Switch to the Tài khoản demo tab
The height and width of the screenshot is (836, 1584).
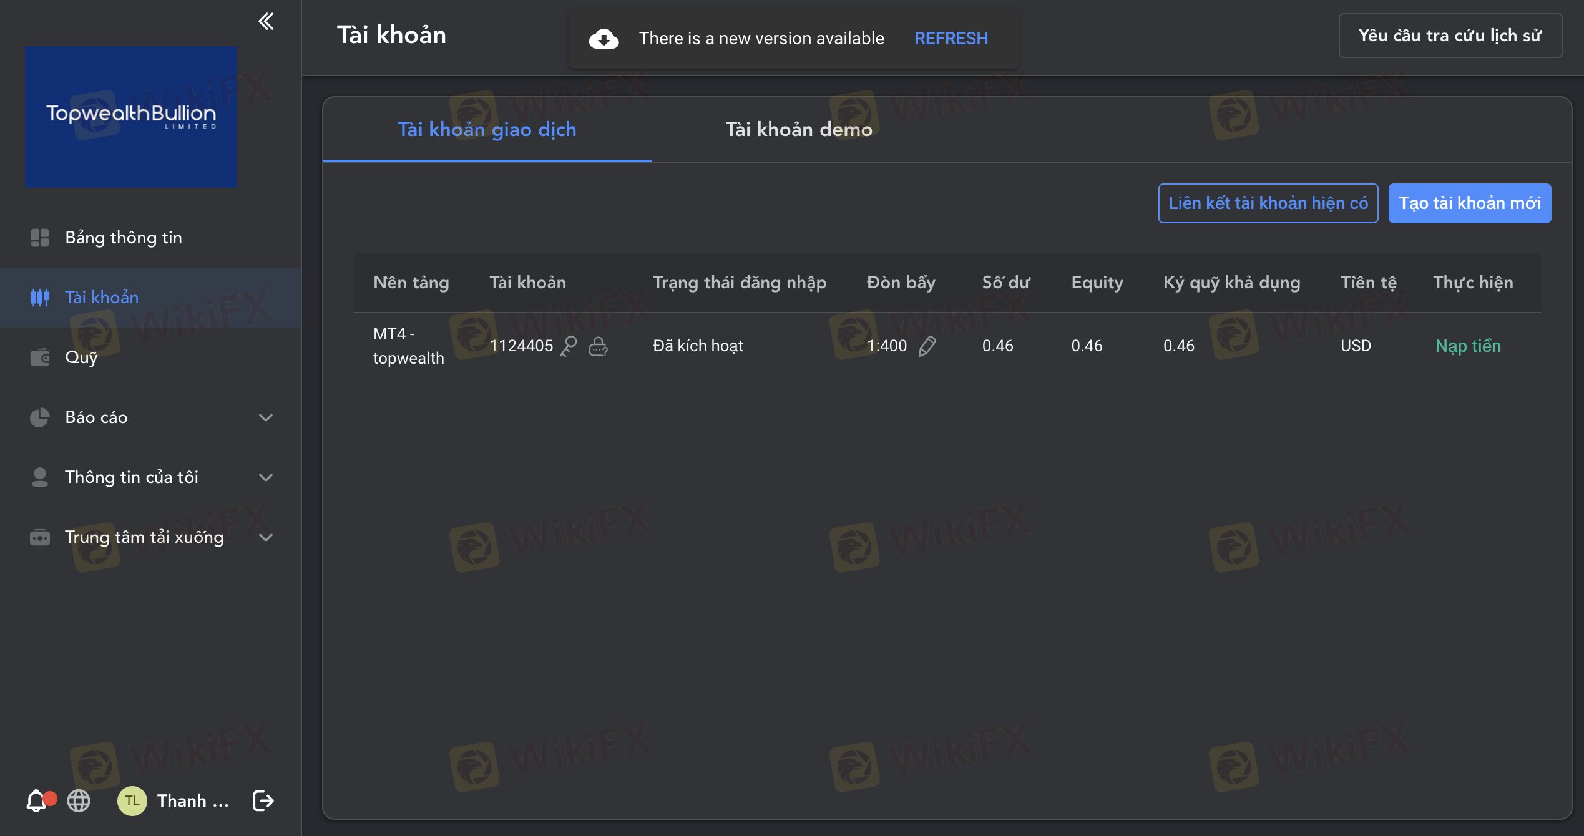pos(798,129)
